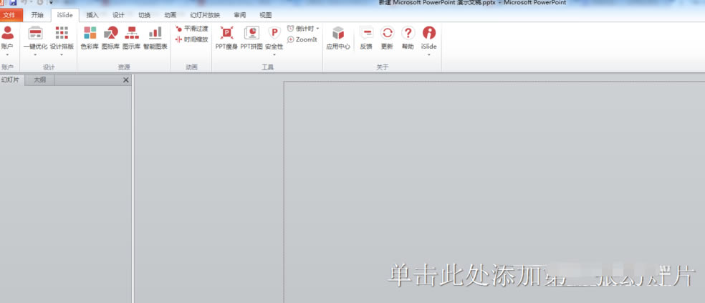Screen dimensions: 705x303
Task: Launch the ZoomIt tool
Action: 302,39
